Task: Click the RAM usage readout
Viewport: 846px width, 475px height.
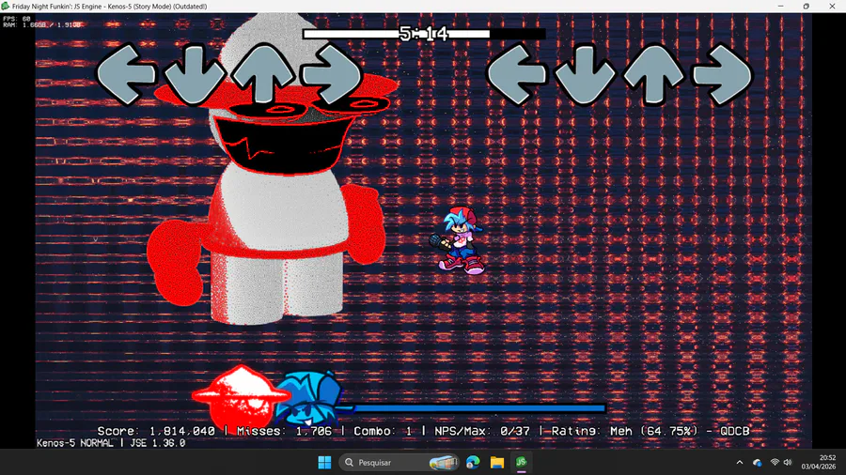Action: pos(42,24)
